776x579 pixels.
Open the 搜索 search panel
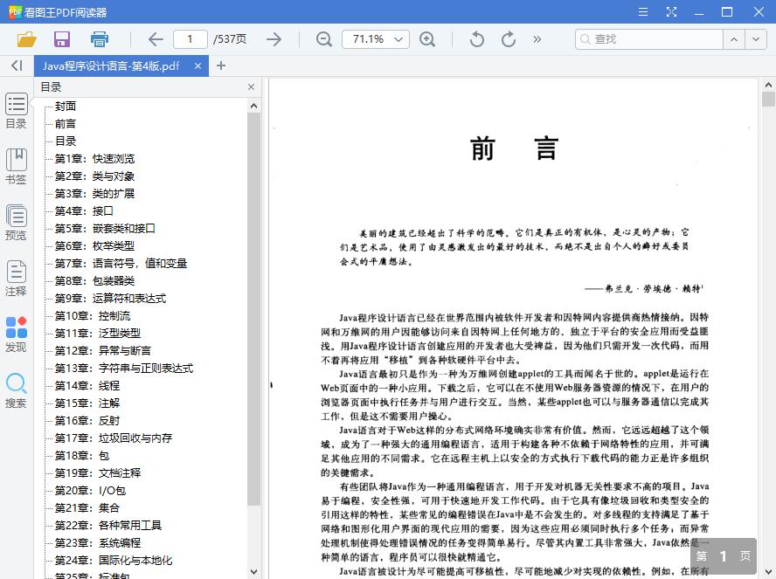16,390
